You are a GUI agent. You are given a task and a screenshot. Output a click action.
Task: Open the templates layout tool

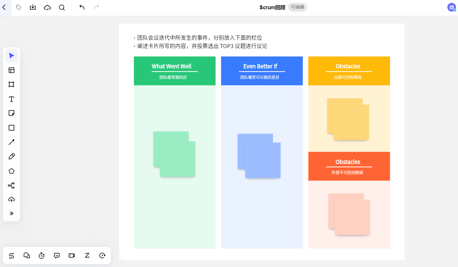12,70
